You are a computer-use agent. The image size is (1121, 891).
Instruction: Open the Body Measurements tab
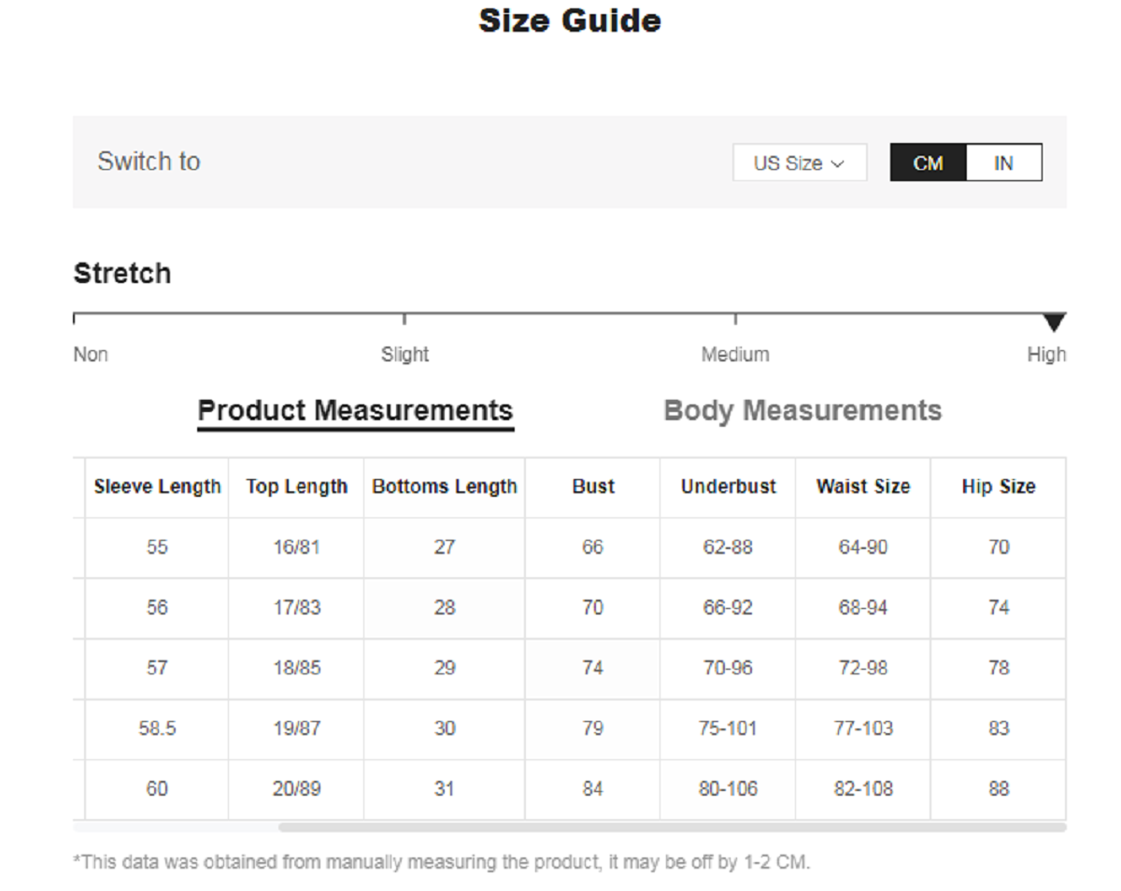pyautogui.click(x=802, y=411)
